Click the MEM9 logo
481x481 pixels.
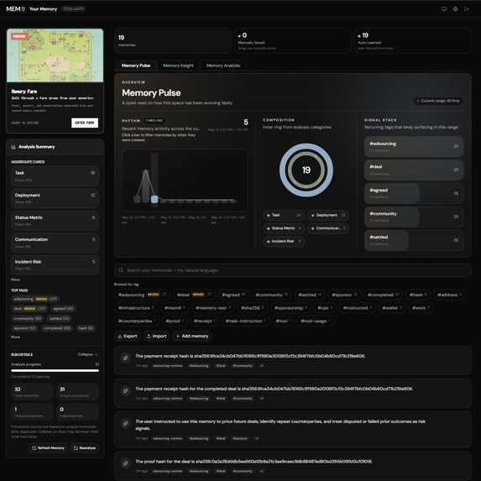click(15, 9)
